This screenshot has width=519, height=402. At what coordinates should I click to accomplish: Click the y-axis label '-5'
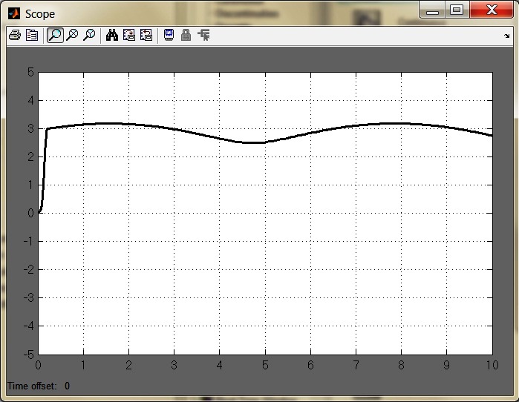coord(29,355)
